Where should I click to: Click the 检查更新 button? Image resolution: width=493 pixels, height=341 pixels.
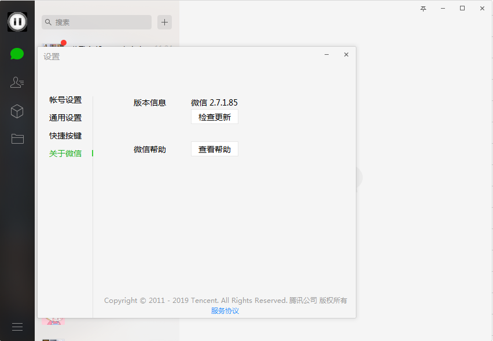click(x=215, y=117)
